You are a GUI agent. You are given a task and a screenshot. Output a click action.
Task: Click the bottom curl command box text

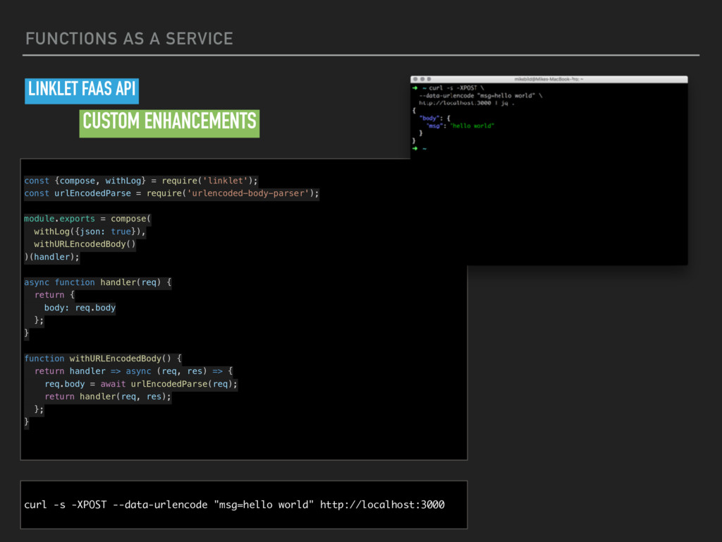pyautogui.click(x=234, y=505)
